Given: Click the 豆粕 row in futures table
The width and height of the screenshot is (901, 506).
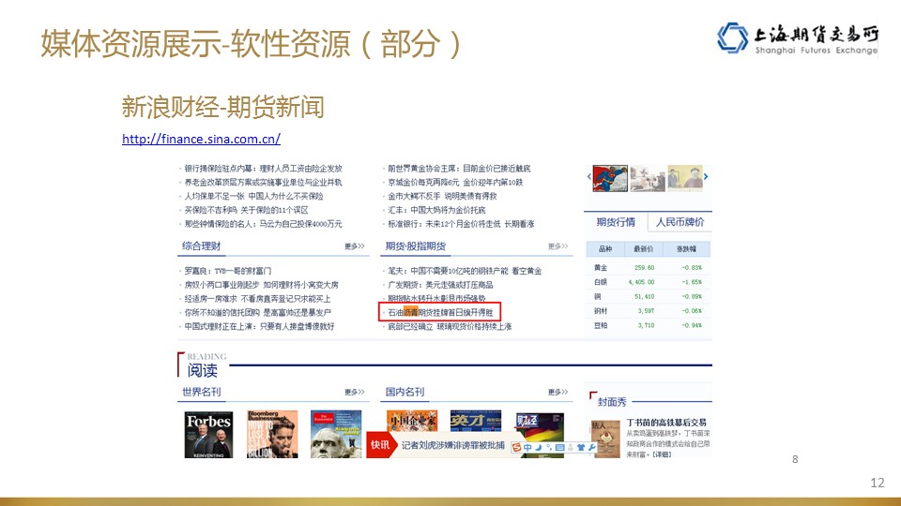Looking at the screenshot, I should tap(649, 325).
